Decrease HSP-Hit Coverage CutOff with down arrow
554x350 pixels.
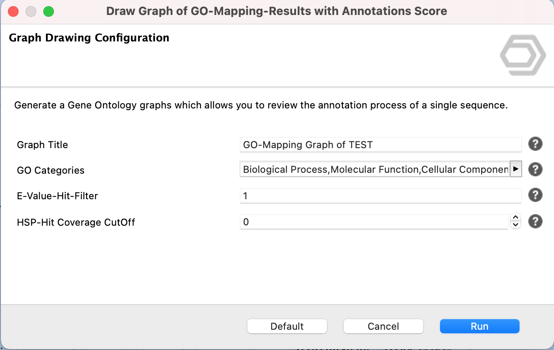click(x=515, y=225)
